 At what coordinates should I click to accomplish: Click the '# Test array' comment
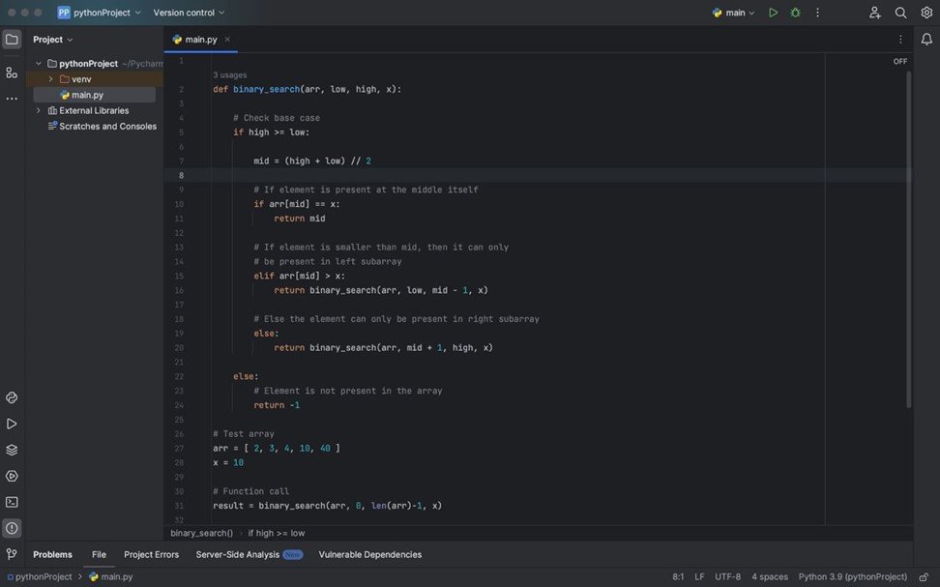[x=244, y=434]
